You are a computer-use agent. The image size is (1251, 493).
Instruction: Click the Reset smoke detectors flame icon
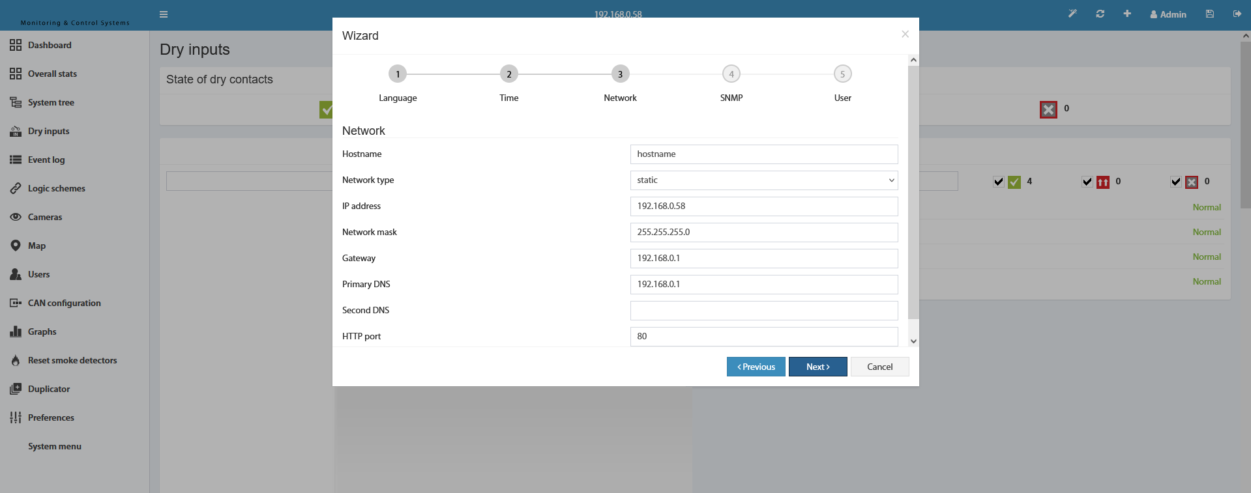16,360
